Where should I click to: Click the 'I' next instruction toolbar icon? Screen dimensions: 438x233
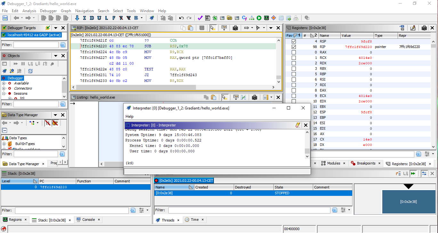tap(85, 18)
